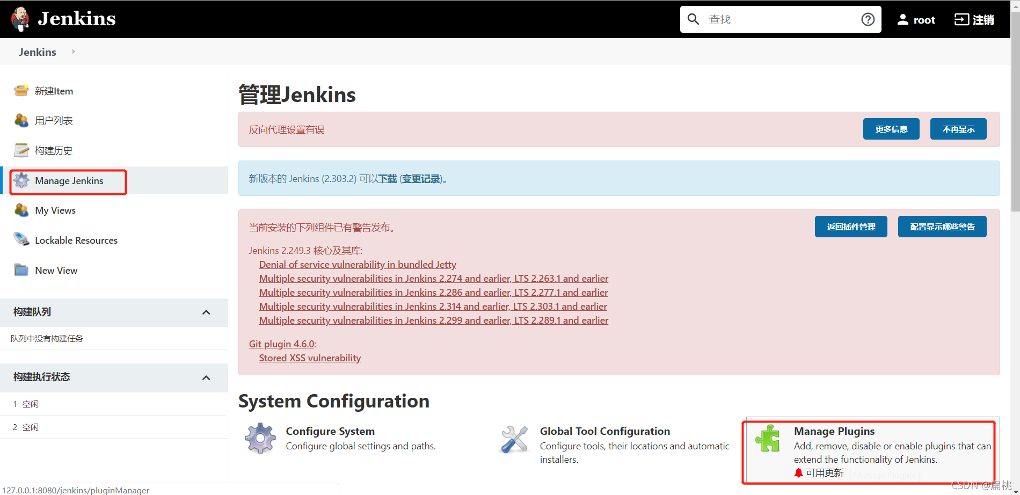Click the Manage Plugins puzzle piece icon

click(x=768, y=438)
